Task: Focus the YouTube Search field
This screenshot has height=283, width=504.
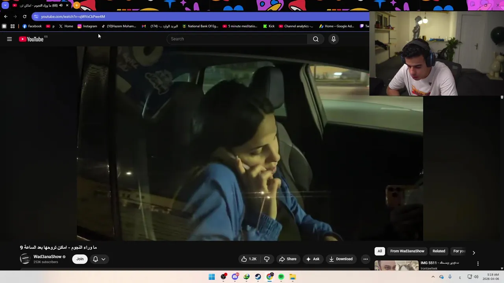Action: tap(237, 39)
